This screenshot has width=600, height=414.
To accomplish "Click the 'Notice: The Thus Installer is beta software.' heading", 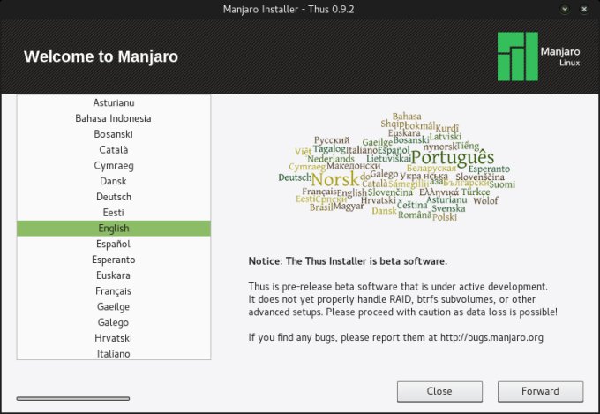I will [348, 261].
